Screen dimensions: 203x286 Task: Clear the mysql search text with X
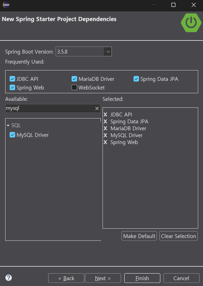click(x=97, y=108)
